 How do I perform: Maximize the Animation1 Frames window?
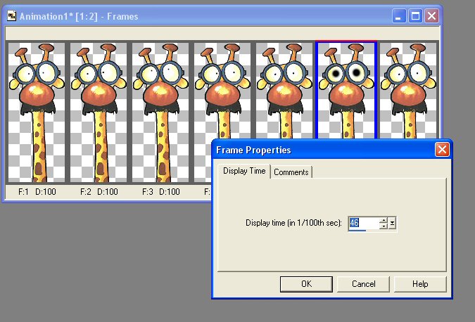pos(415,15)
